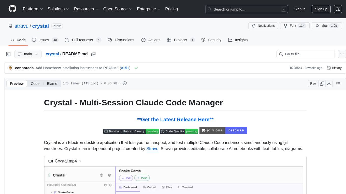Open the main branch selector
The image size is (346, 194).
pos(28,54)
